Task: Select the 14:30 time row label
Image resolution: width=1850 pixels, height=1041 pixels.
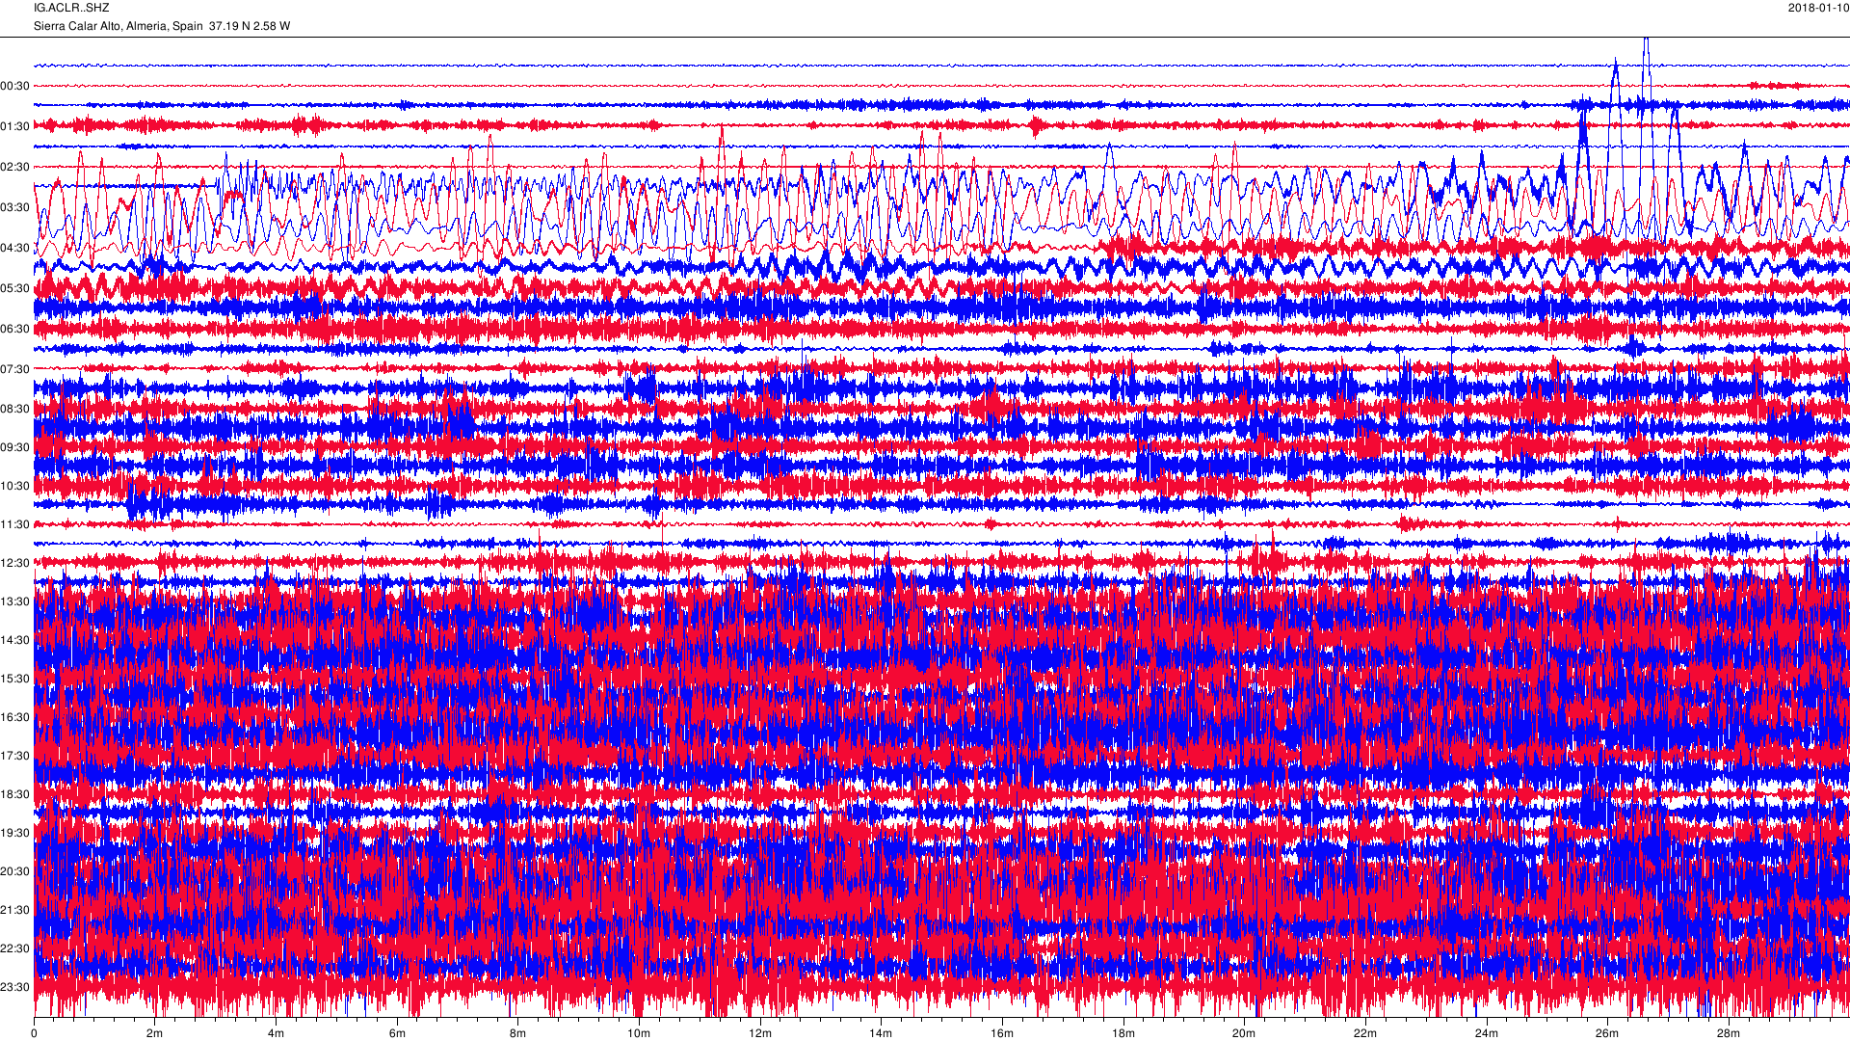Action: (15, 641)
